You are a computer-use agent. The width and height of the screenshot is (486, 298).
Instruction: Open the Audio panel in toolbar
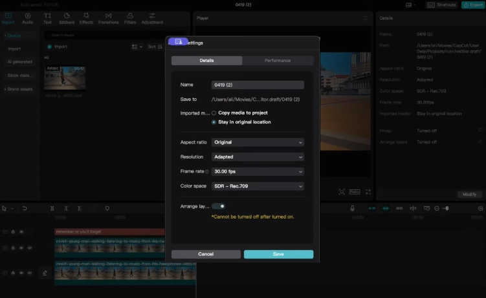28,18
